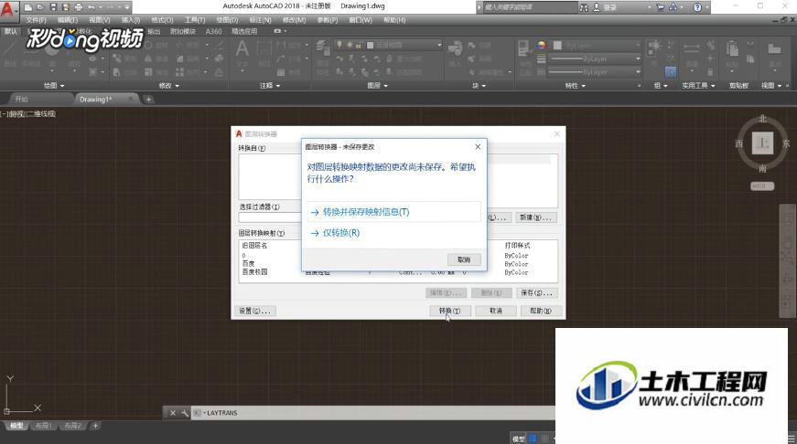Toggle the grid display in status bar
This screenshot has height=444, width=797.
[533, 439]
